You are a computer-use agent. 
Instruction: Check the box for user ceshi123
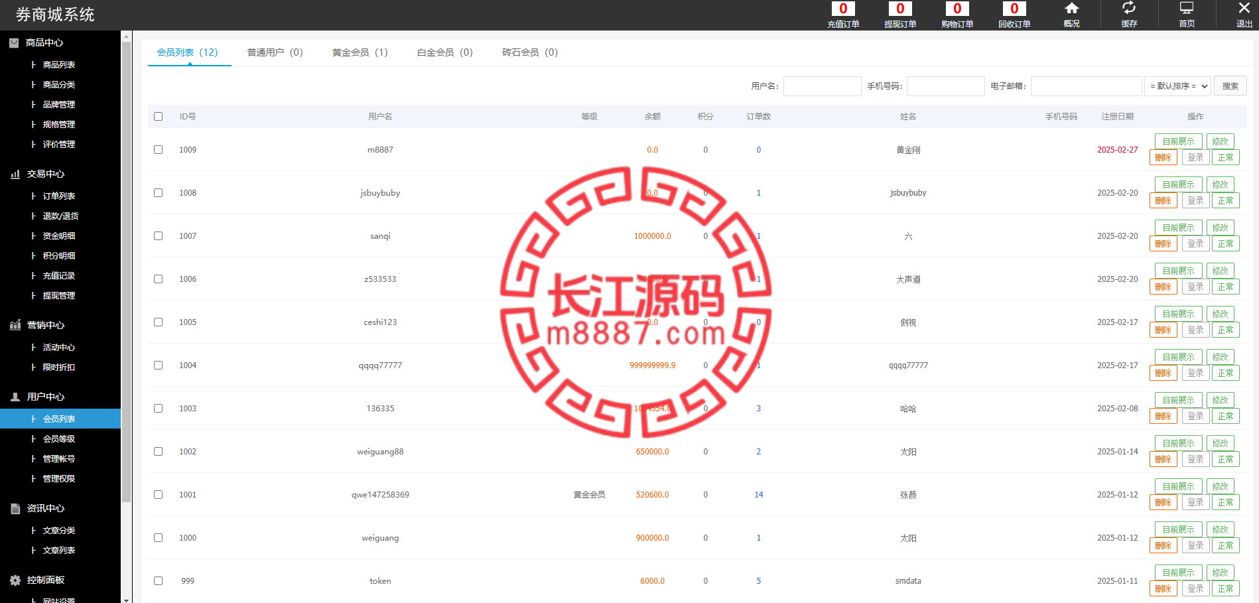pyautogui.click(x=158, y=322)
